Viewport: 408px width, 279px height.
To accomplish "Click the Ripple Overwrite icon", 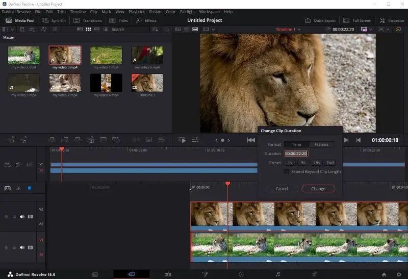I will pyautogui.click(x=78, y=140).
